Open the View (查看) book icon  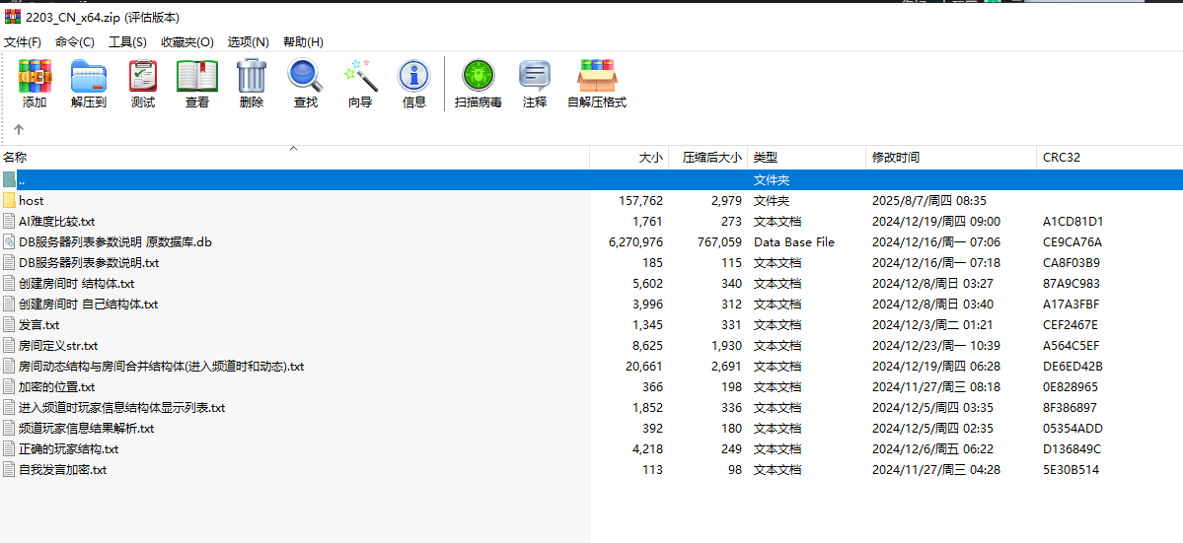pos(197,76)
